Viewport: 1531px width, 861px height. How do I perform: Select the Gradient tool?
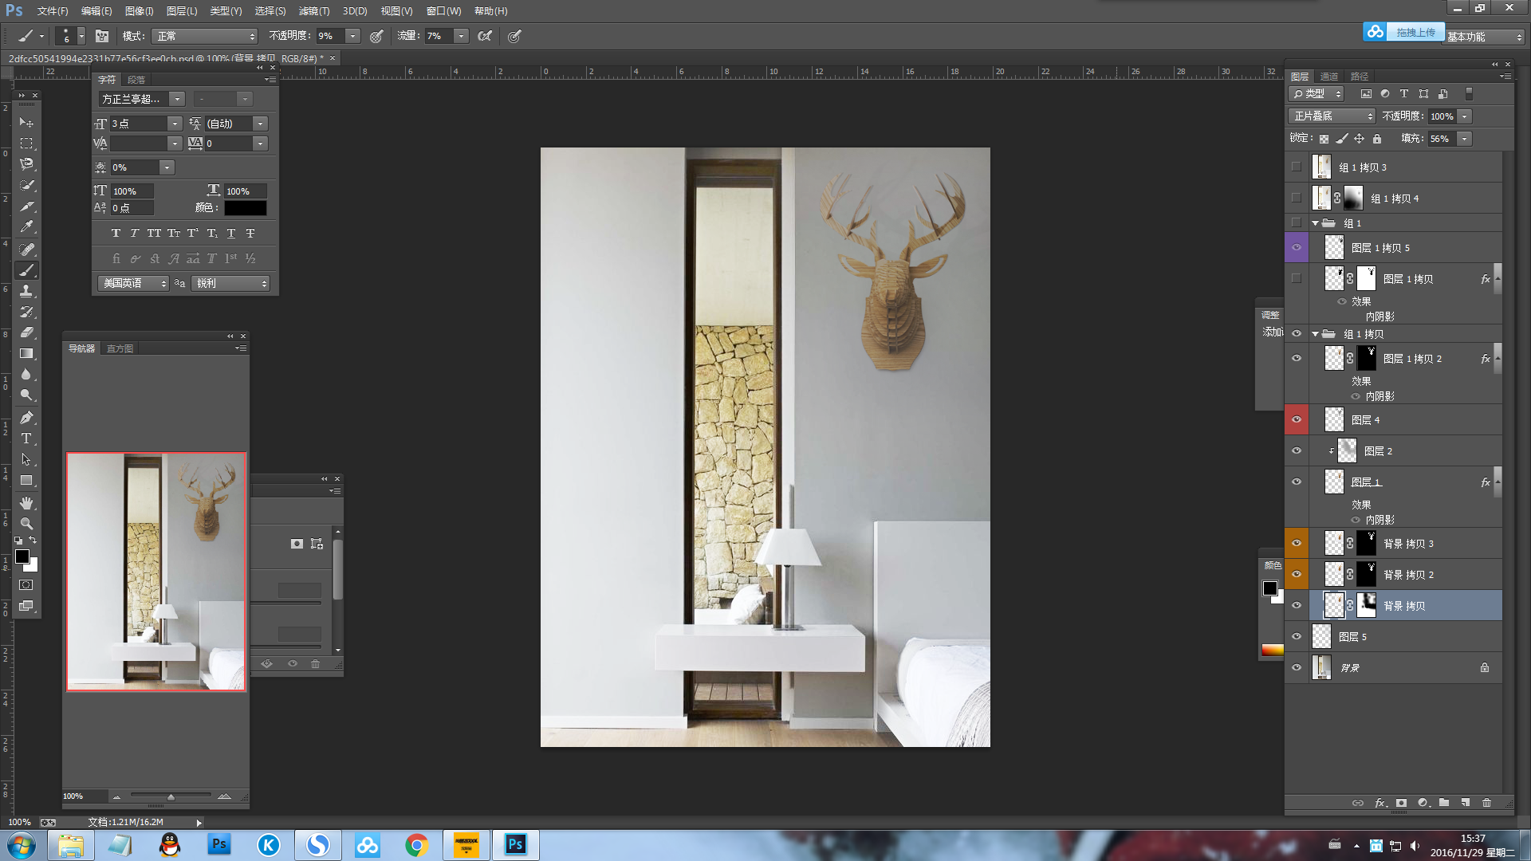tap(26, 353)
